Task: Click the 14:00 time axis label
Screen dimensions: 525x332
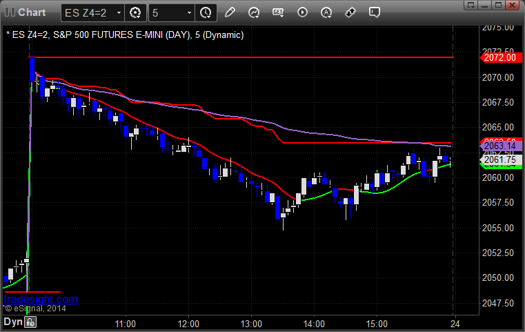Action: click(314, 324)
